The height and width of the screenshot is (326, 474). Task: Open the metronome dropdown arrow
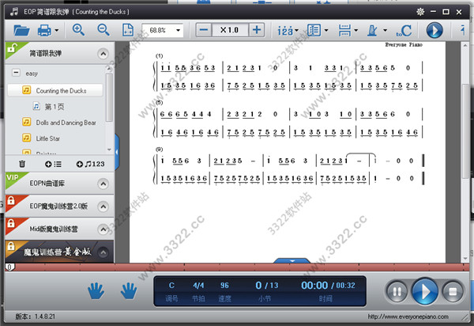pyautogui.click(x=386, y=30)
